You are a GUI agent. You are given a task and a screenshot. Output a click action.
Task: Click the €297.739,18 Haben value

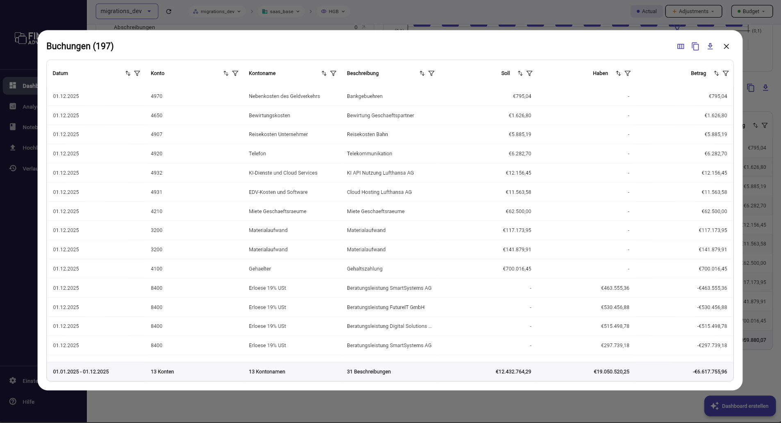pos(615,346)
